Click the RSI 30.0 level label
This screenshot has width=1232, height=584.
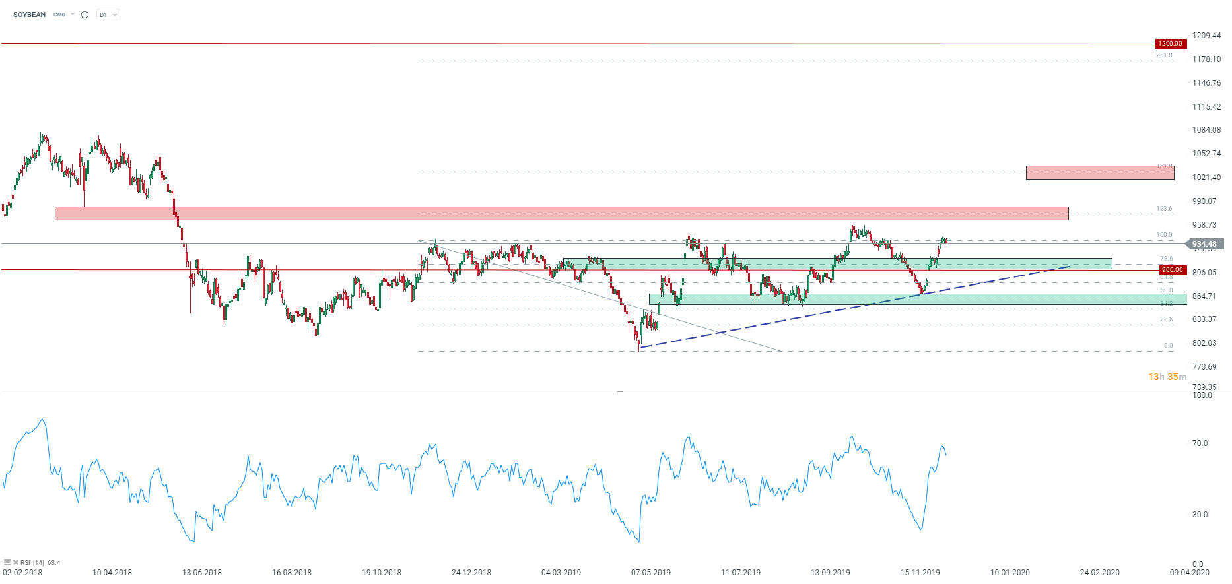click(1200, 515)
